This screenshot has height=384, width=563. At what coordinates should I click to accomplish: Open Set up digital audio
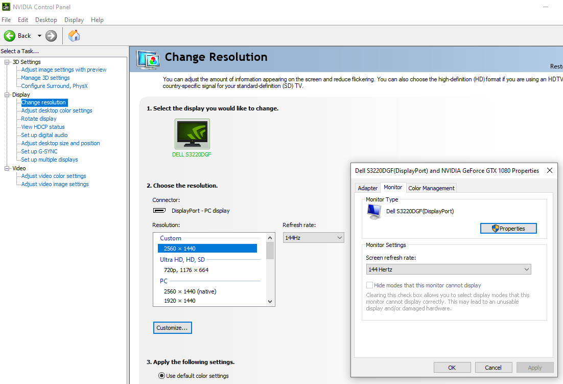pyautogui.click(x=44, y=135)
